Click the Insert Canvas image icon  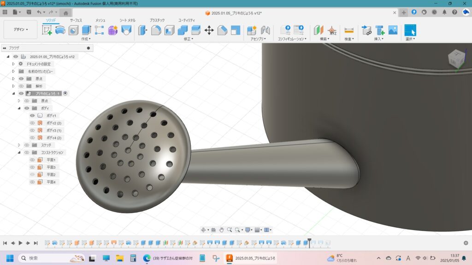393,30
